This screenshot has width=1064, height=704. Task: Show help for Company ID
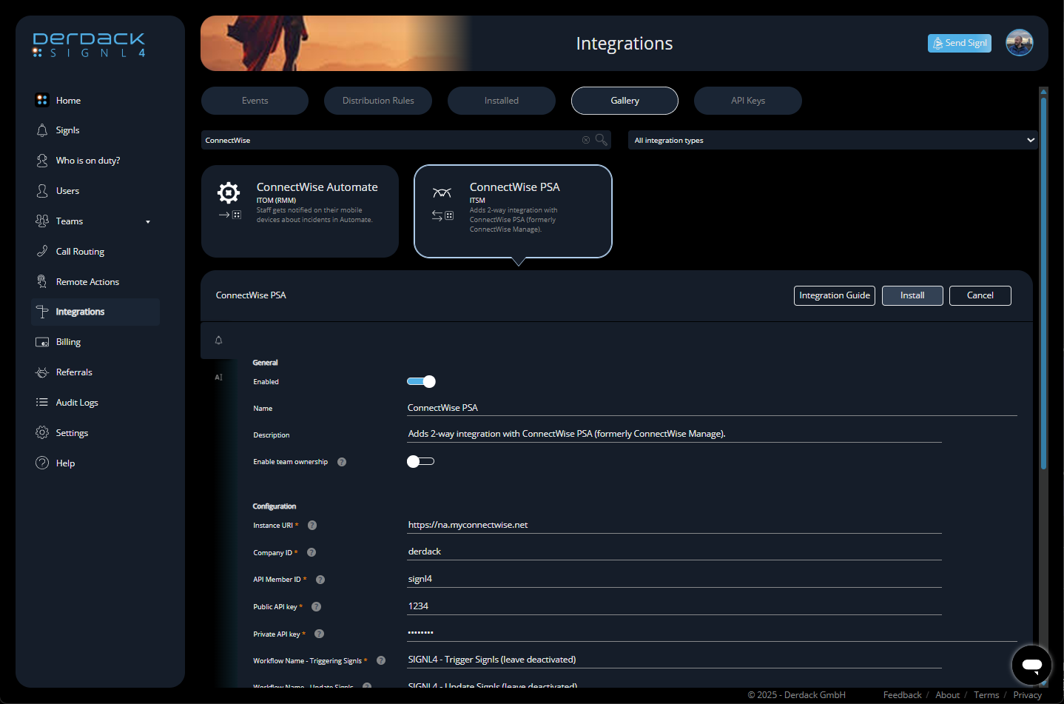pos(312,553)
